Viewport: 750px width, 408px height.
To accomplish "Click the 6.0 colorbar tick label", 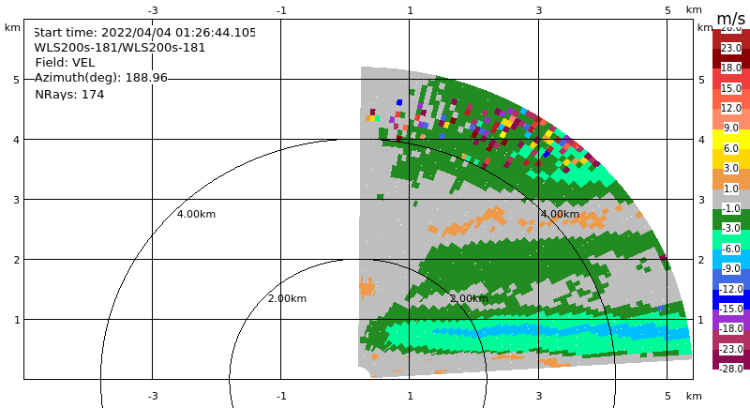I will pyautogui.click(x=731, y=148).
